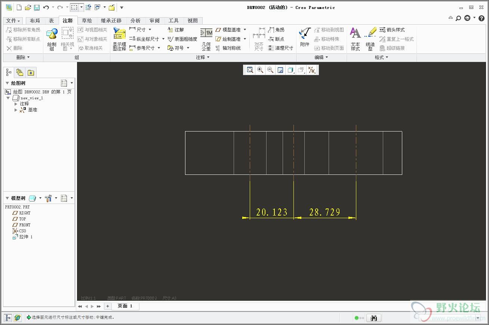Toggle the navigator panel icon in status bar
This screenshot has height=325, width=489.
[8, 318]
